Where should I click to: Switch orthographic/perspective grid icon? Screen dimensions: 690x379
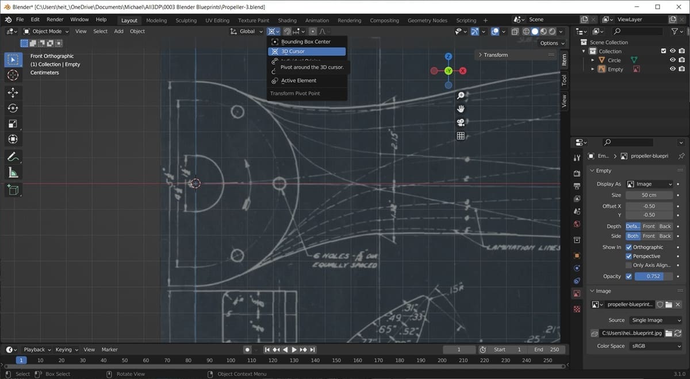click(x=461, y=136)
